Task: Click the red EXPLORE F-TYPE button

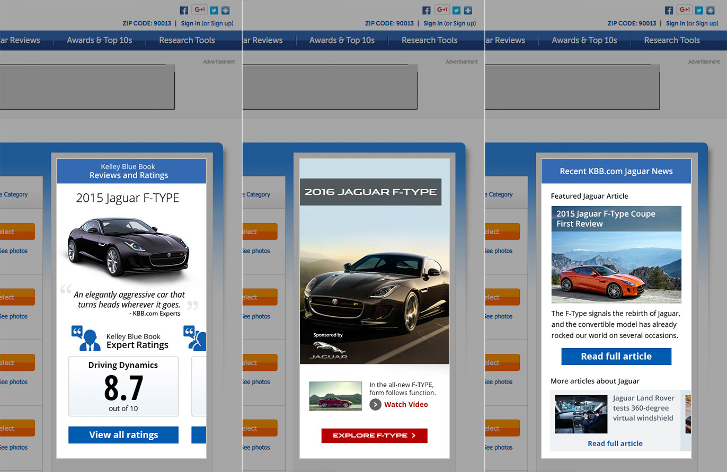Action: [x=374, y=435]
